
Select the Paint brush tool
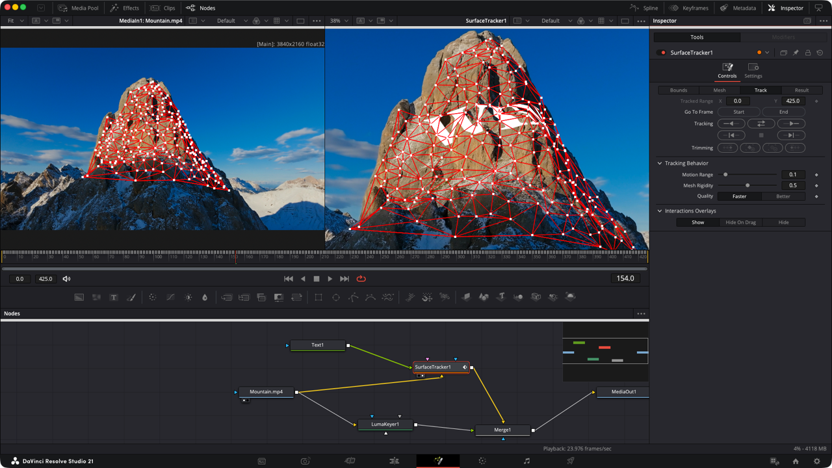(x=131, y=297)
